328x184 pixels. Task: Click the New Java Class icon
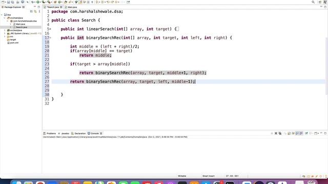(x=59, y=2)
